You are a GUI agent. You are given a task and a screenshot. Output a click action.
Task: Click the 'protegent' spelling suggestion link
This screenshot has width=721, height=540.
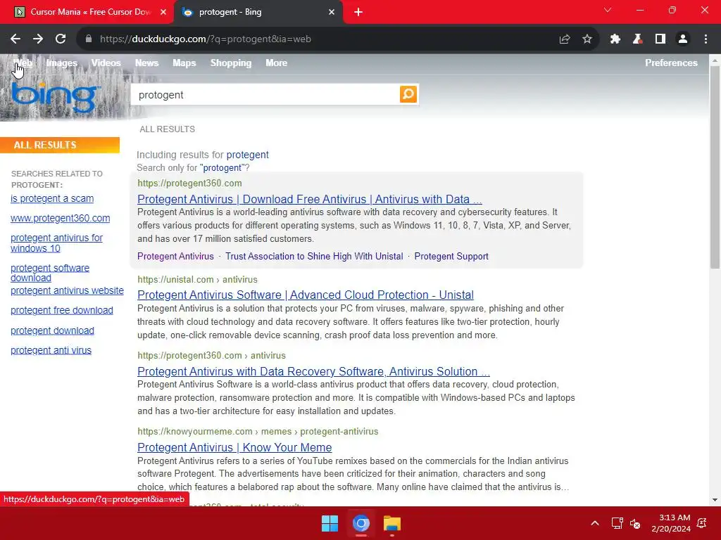247,155
